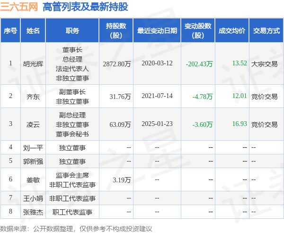The image size is (284, 233).
Task: Select the 大宗交易 transaction type cell
Action: click(264, 64)
